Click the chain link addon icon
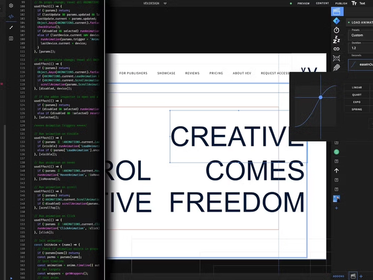373x280 pixels. [x=336, y=49]
